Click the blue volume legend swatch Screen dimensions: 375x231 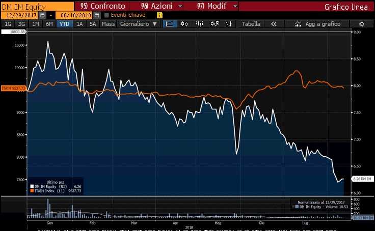coord(297,207)
